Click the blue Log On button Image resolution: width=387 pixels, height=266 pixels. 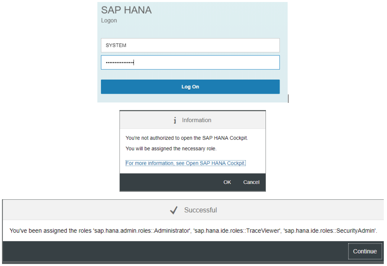tap(190, 86)
